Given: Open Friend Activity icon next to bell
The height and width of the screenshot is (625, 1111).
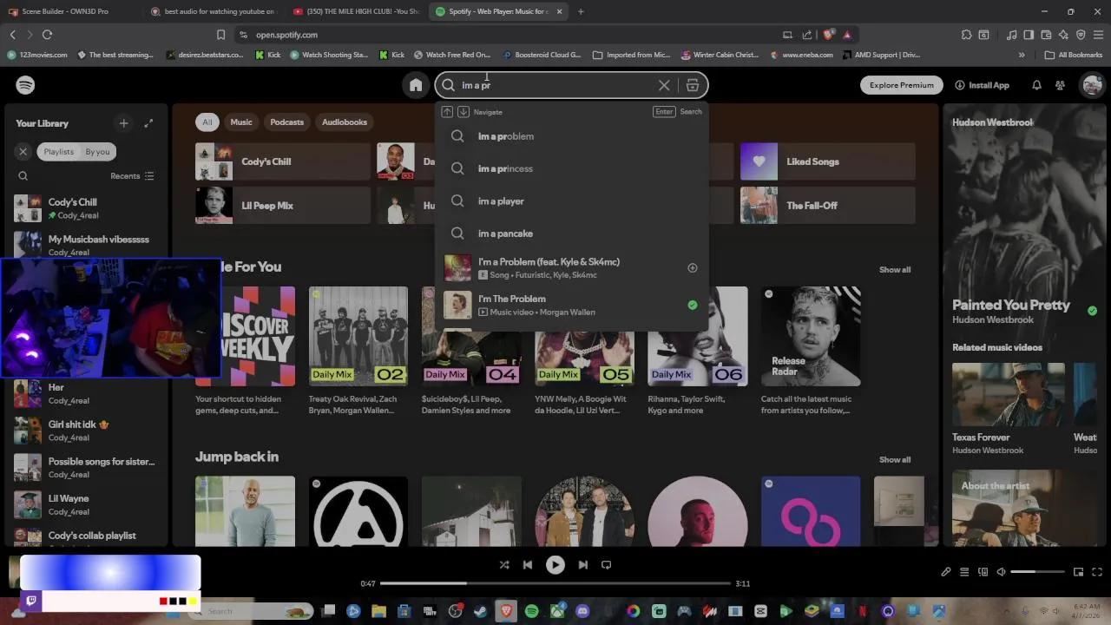Looking at the screenshot, I should coord(1060,85).
